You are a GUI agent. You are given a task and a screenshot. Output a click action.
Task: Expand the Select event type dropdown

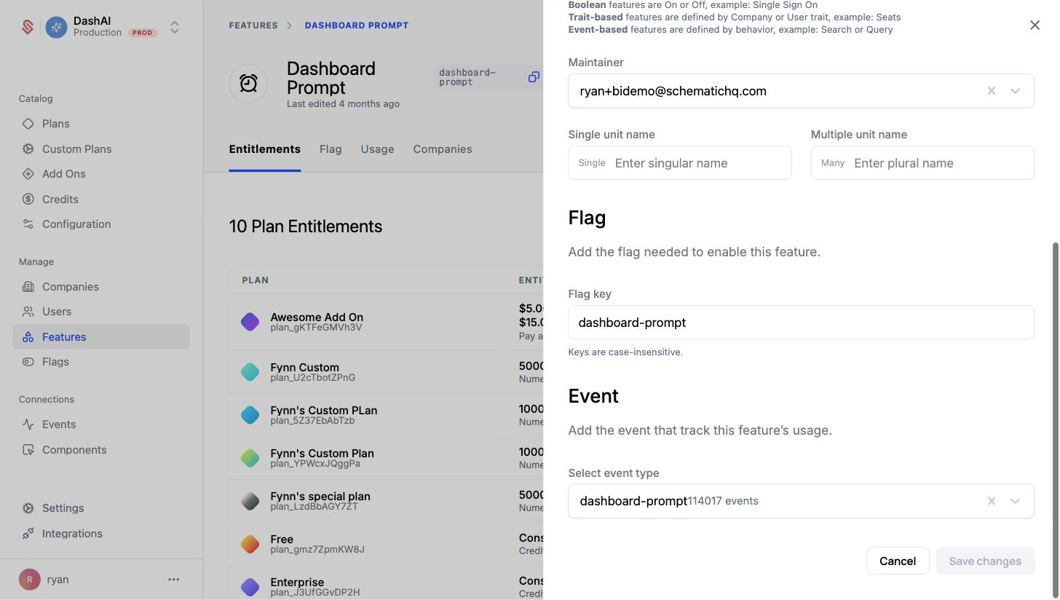(x=1015, y=501)
